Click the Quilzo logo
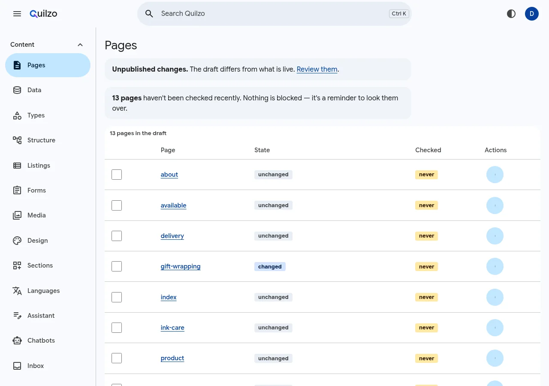 click(x=43, y=14)
